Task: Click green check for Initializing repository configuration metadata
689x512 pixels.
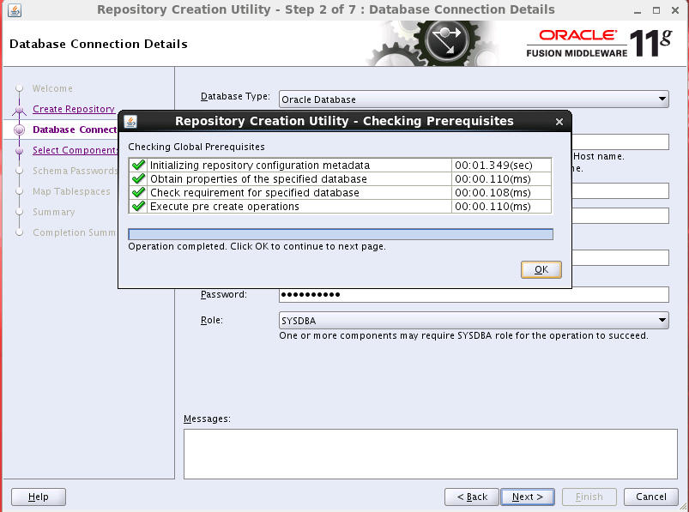Action: [138, 166]
